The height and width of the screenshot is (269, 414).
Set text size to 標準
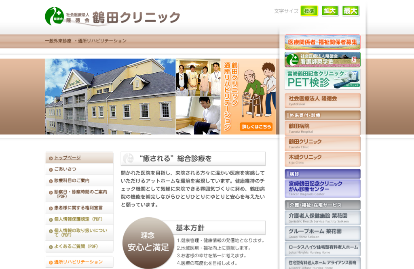(x=309, y=11)
